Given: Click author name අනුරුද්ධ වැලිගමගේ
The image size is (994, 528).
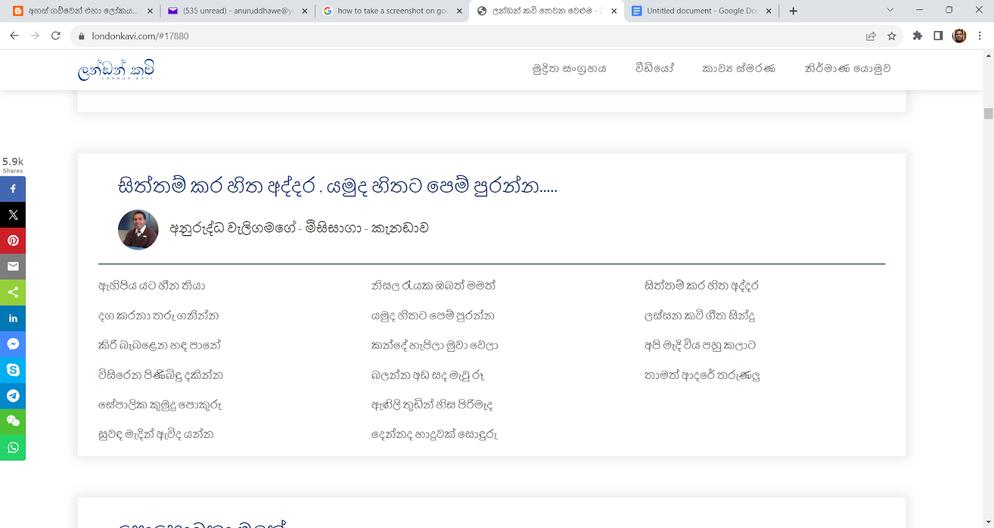Looking at the screenshot, I should pyautogui.click(x=233, y=229).
